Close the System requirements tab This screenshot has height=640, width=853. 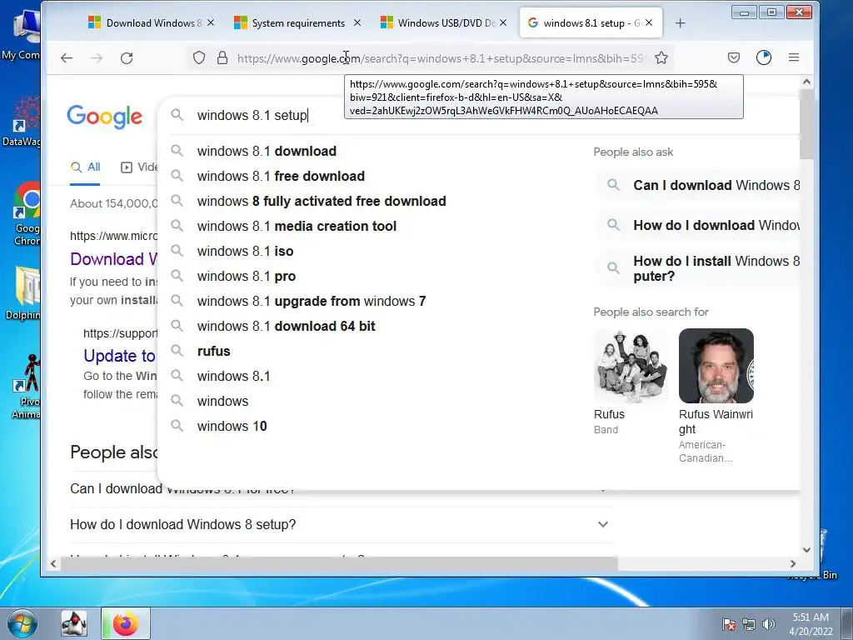[x=357, y=22]
